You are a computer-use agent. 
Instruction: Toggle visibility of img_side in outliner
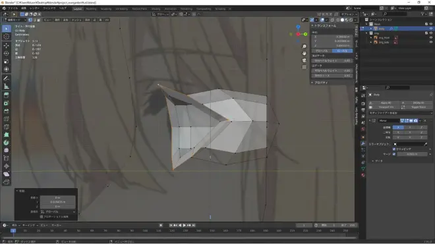[x=431, y=42]
